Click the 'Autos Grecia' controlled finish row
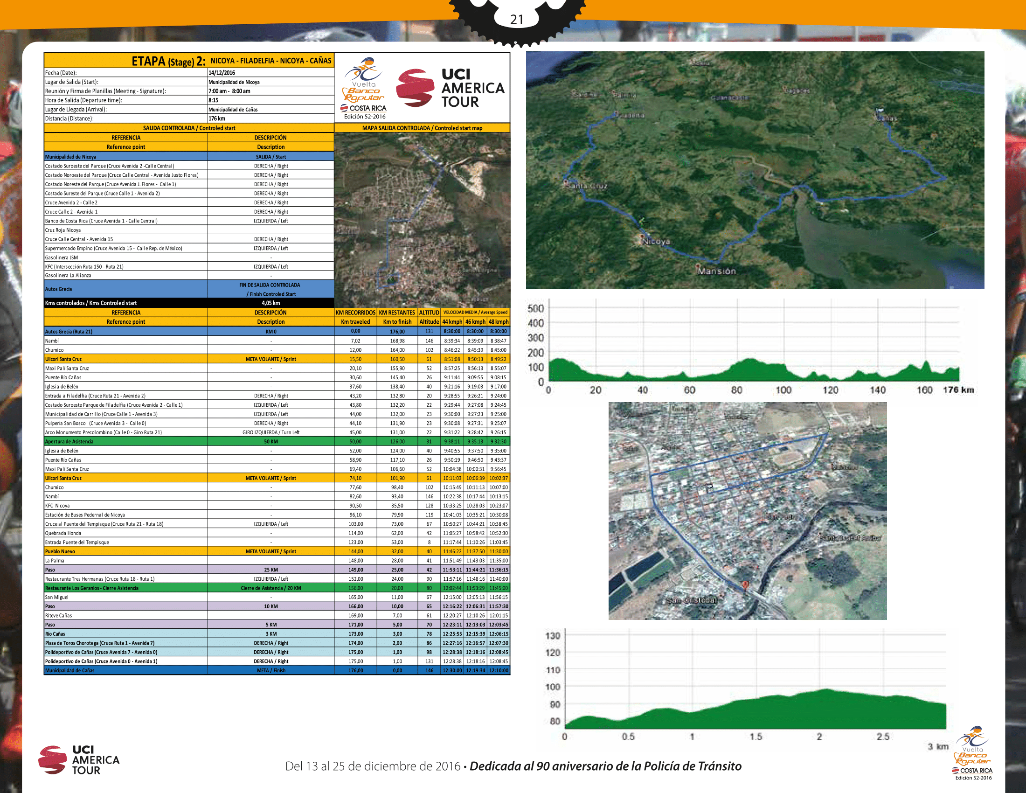This screenshot has width=1026, height=793. [189, 289]
